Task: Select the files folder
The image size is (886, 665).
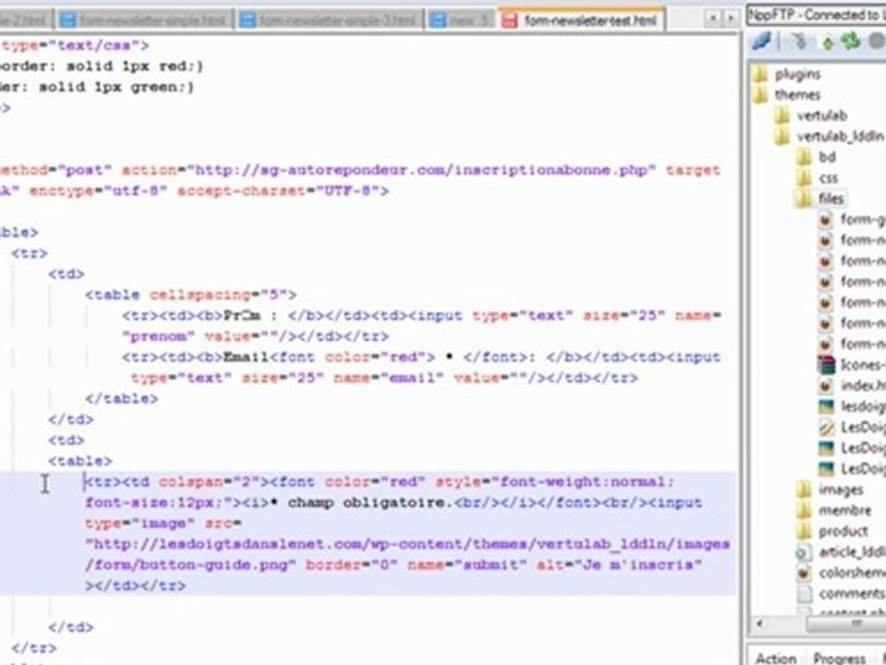Action: pyautogui.click(x=831, y=199)
